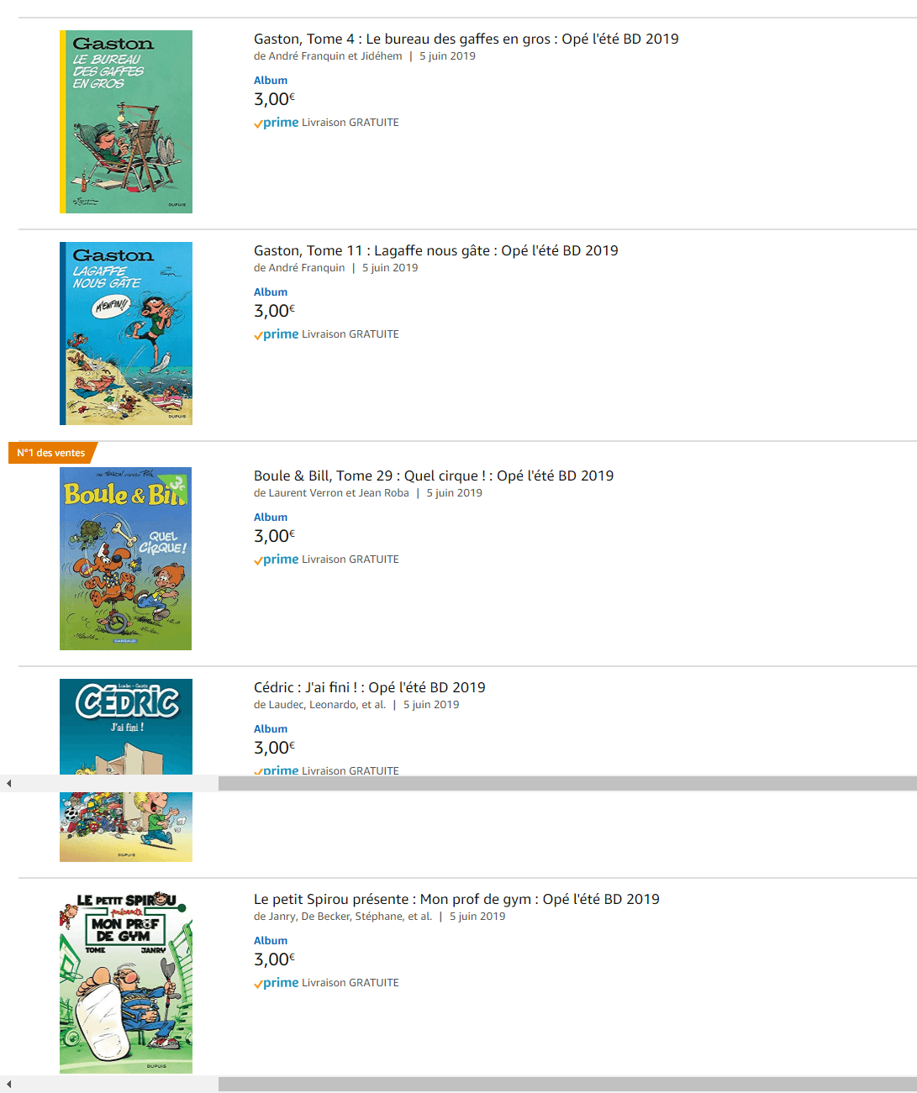Image resolution: width=917 pixels, height=1093 pixels.
Task: Click left arrow of the bottom horizontal scrollbar
Action: pos(8,1085)
